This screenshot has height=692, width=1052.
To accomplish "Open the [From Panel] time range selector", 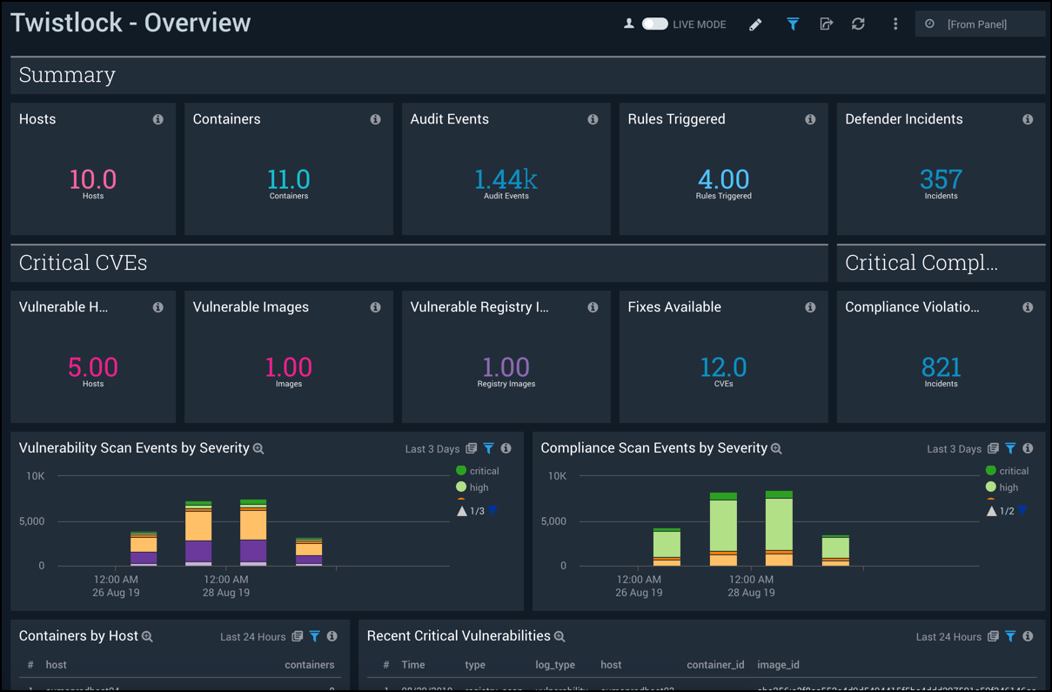I will (980, 24).
